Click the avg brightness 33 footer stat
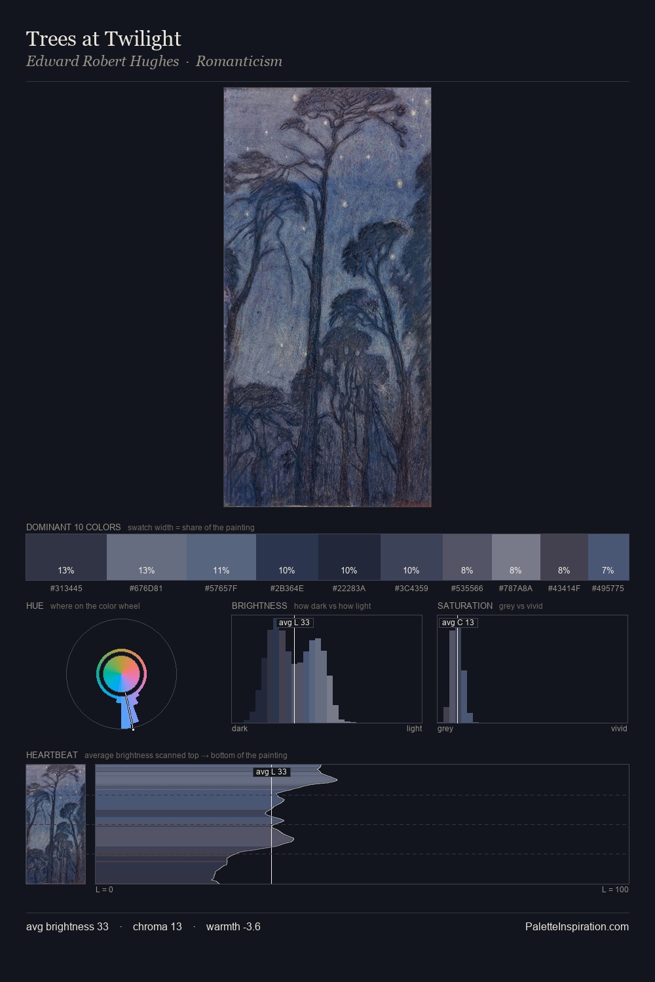 click(67, 926)
